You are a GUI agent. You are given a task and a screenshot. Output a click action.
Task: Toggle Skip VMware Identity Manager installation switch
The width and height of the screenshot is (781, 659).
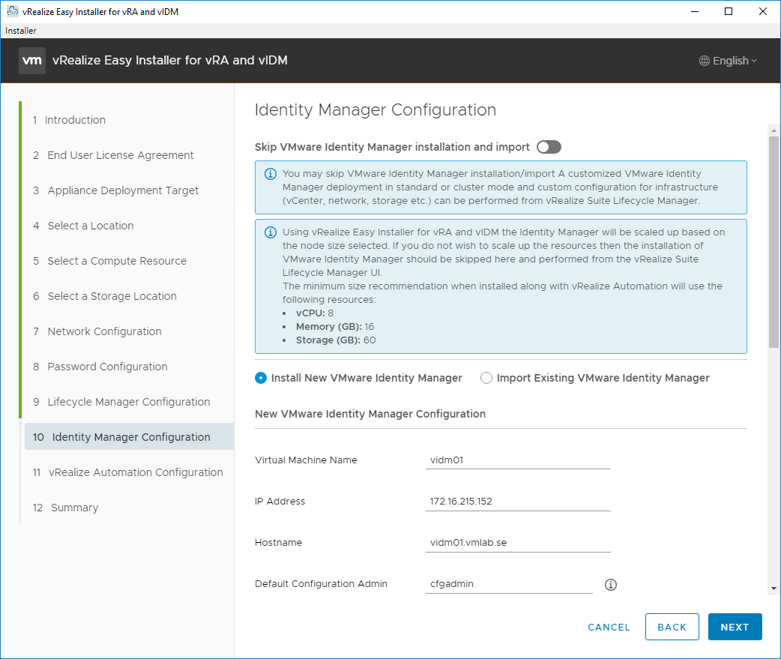pos(549,147)
